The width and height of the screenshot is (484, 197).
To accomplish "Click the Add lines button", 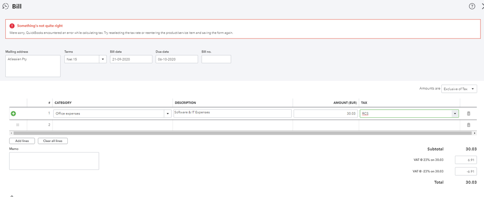I will (22, 141).
